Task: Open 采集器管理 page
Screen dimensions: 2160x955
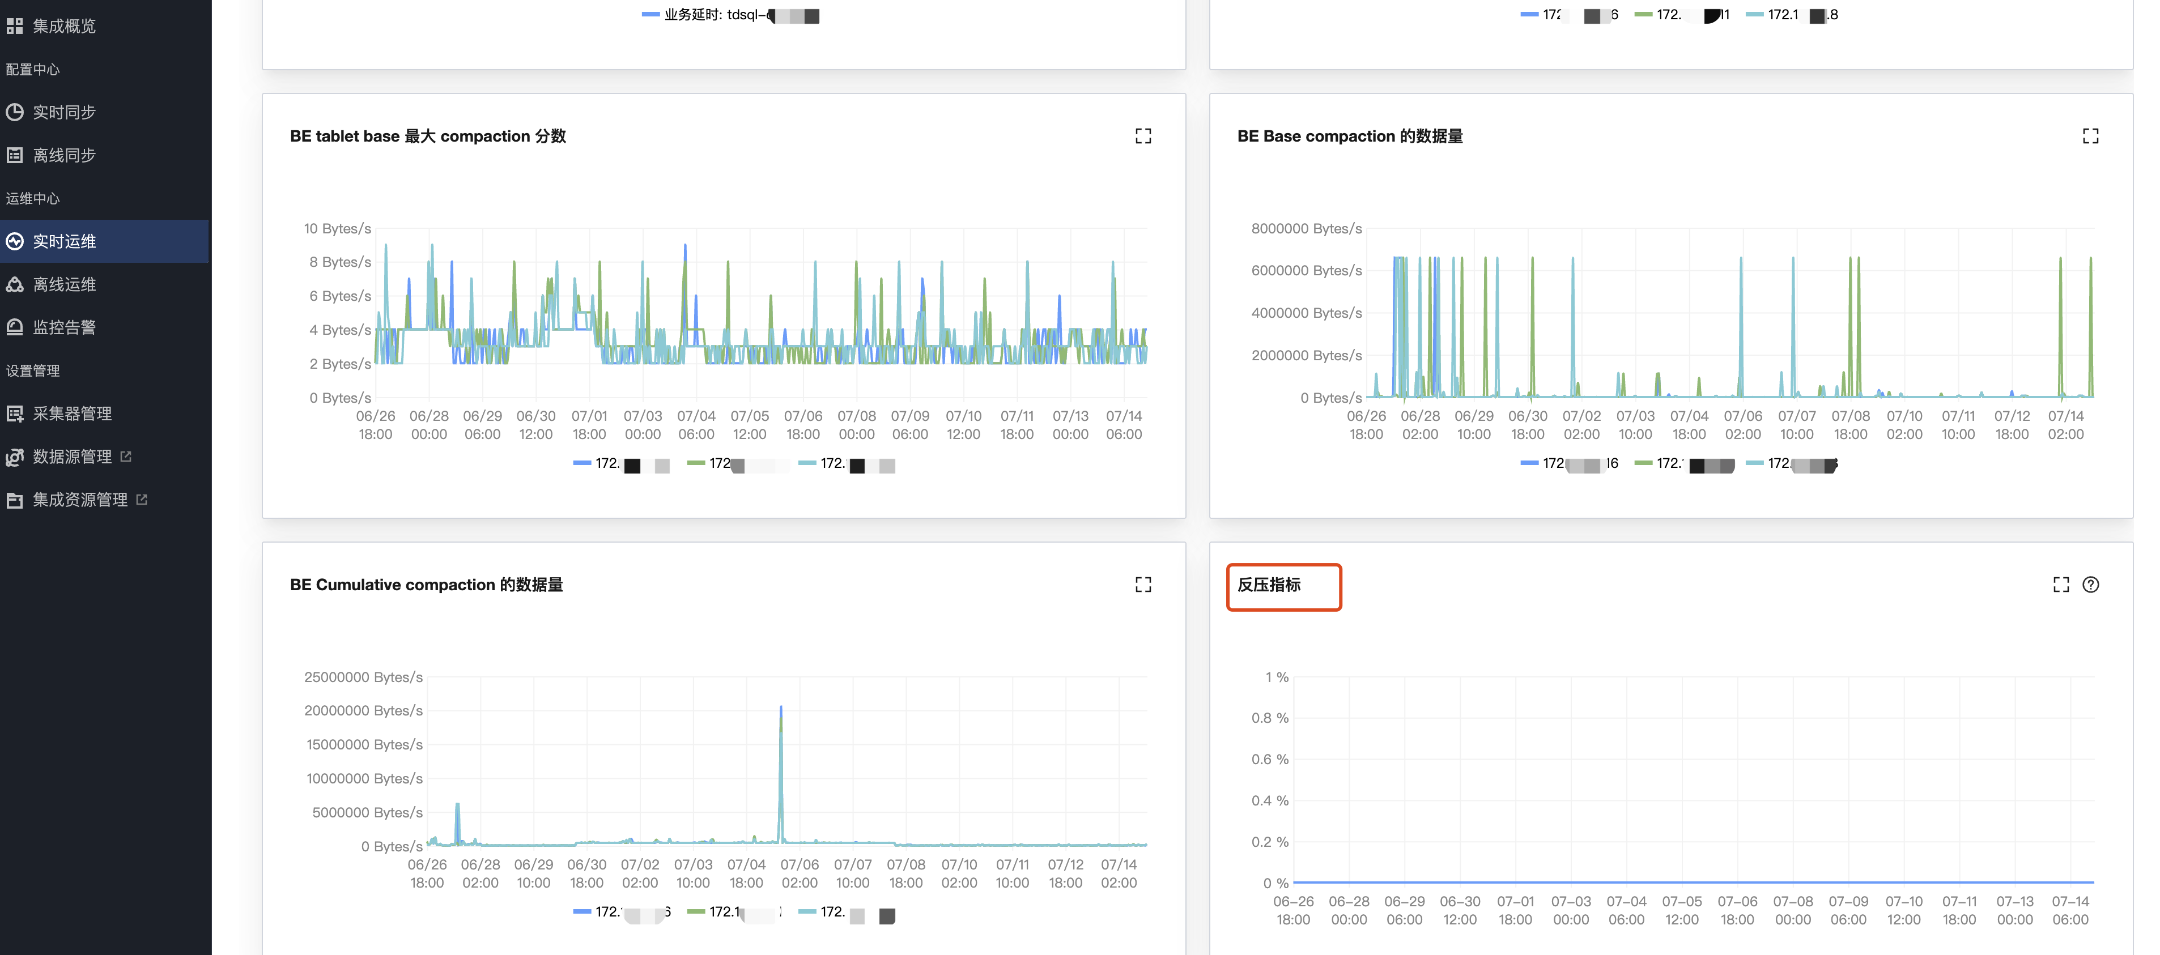Action: coord(72,413)
